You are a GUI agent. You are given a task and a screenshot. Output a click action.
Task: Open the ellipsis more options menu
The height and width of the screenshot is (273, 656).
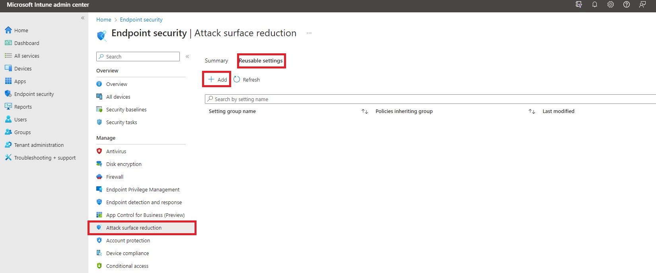[309, 33]
